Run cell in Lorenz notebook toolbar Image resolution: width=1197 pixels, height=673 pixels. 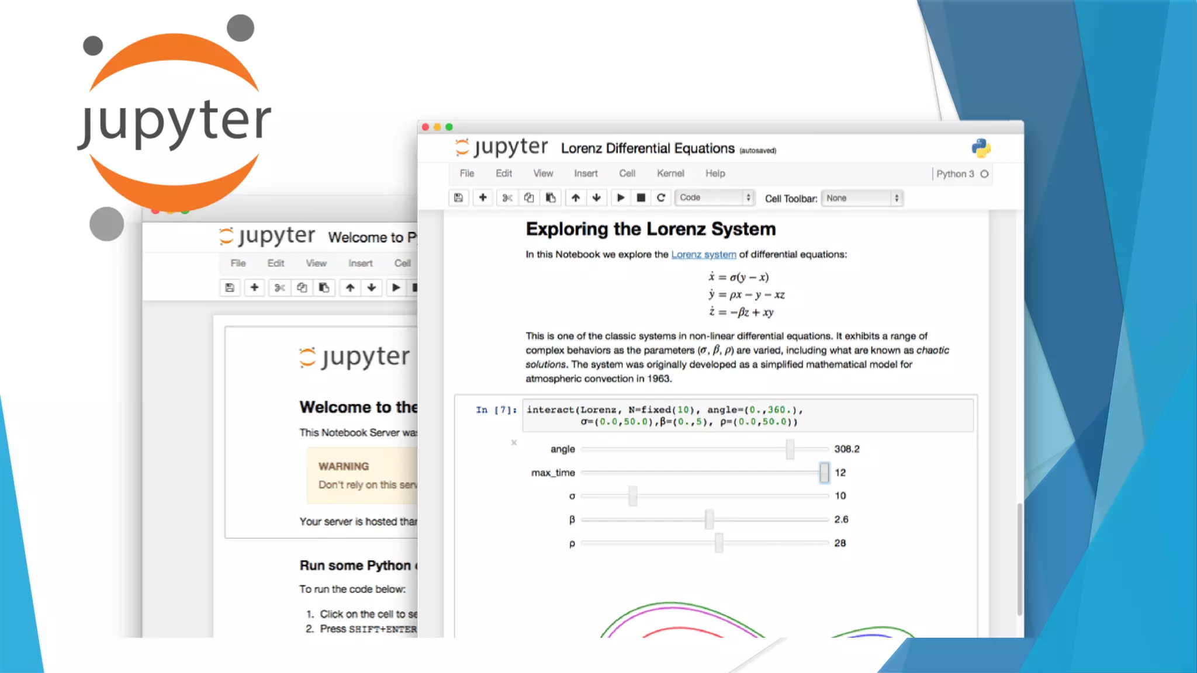tap(621, 197)
